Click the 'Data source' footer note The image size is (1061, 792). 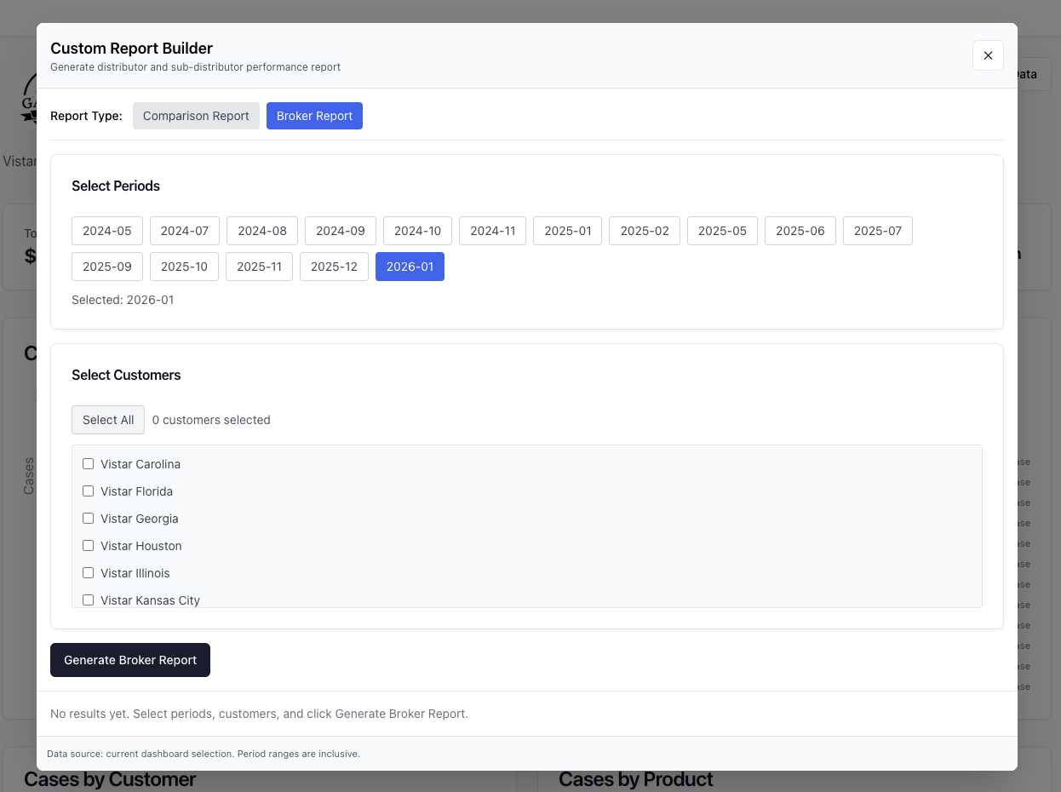tap(204, 754)
